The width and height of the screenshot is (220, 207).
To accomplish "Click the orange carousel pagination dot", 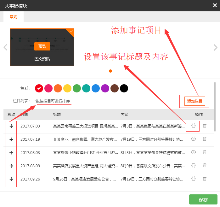I will (110, 71).
